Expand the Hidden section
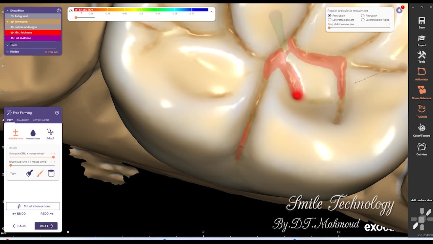The height and width of the screenshot is (244, 433). click(x=7, y=52)
